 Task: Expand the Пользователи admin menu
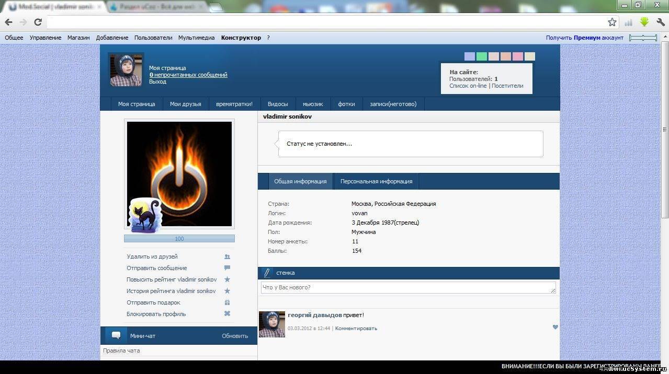click(153, 38)
